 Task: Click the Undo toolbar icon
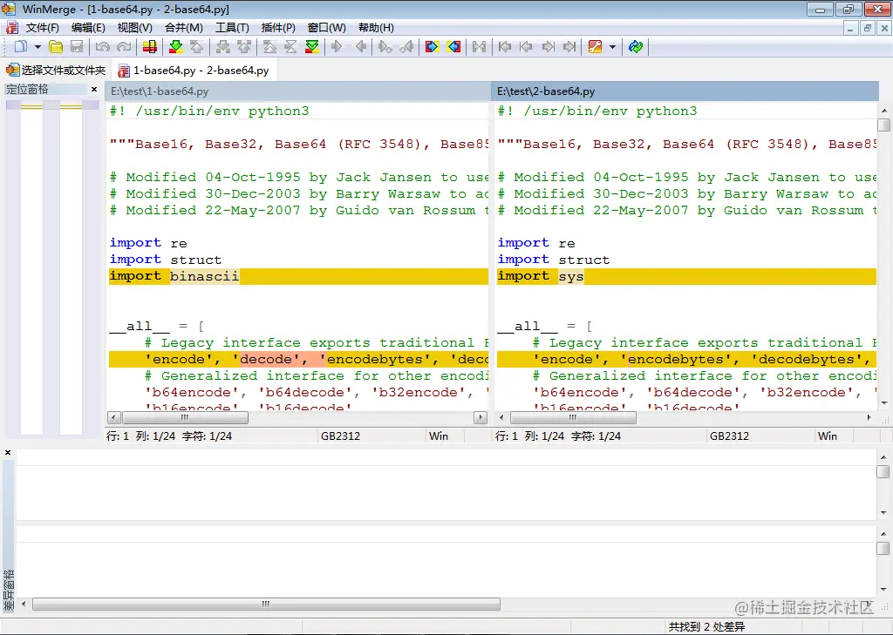[103, 47]
